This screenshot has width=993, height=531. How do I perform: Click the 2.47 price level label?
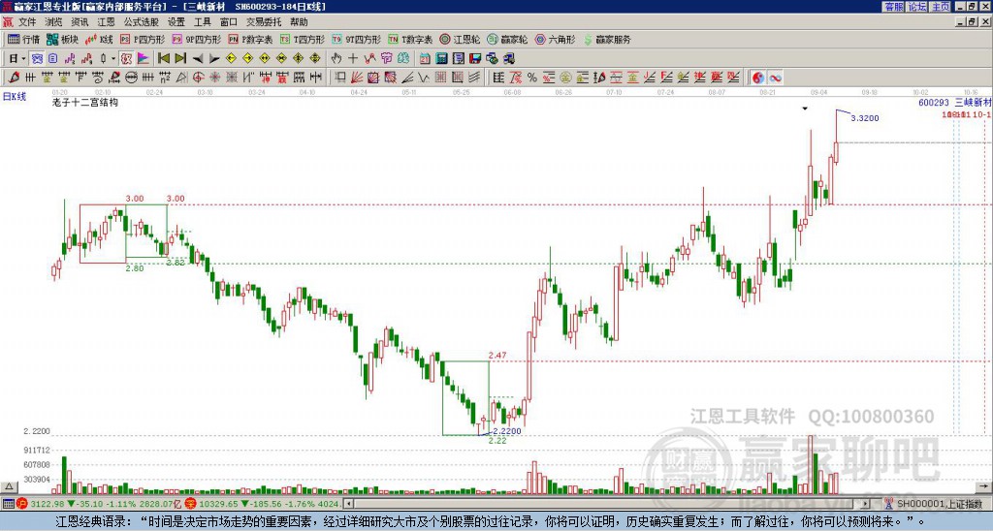497,356
